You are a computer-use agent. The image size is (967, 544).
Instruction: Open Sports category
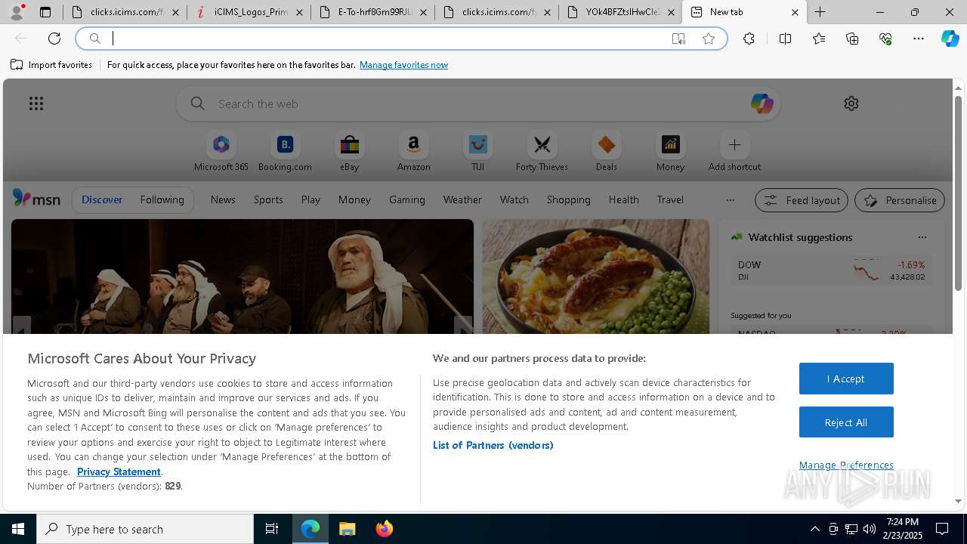coord(268,199)
